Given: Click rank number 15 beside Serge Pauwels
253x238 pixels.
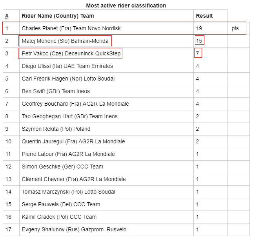Looking at the screenshot, I should pyautogui.click(x=8, y=204).
